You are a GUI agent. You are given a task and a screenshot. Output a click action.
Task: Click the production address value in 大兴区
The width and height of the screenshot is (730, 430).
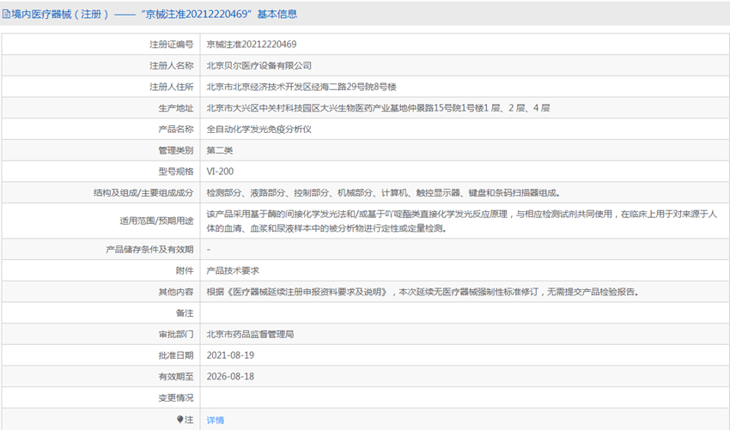[x=378, y=108]
